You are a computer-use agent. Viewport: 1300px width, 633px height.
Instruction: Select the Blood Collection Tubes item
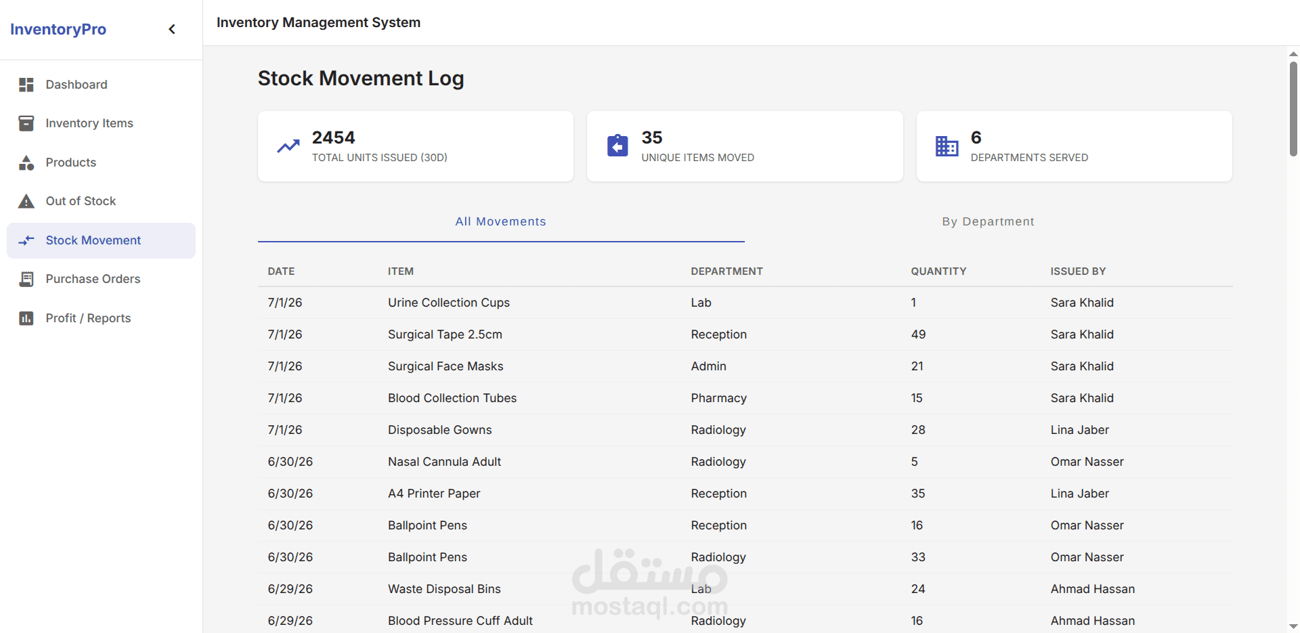[x=452, y=398]
